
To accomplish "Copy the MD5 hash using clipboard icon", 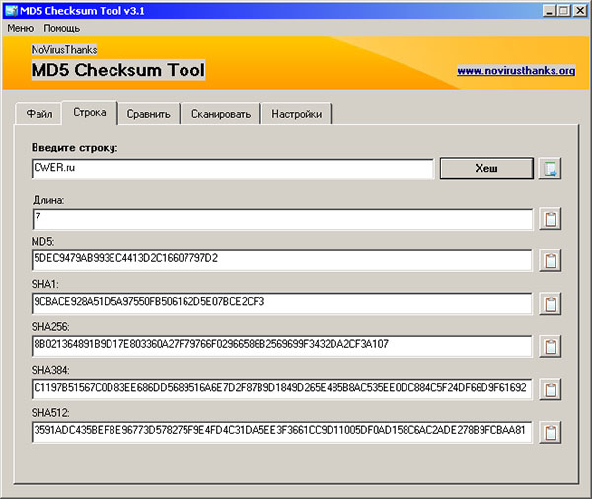I will (x=551, y=260).
